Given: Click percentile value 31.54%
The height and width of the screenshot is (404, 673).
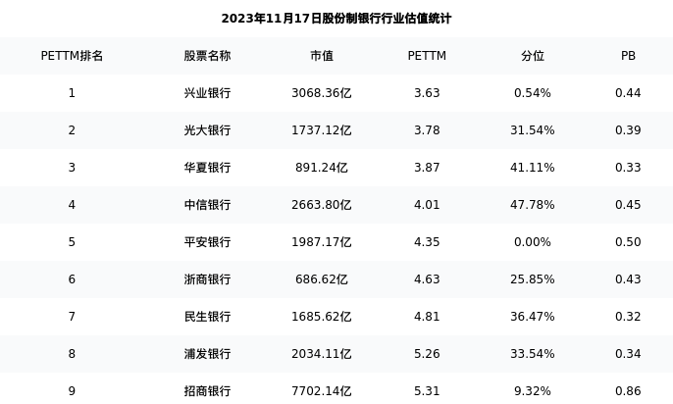Looking at the screenshot, I should 532,130.
